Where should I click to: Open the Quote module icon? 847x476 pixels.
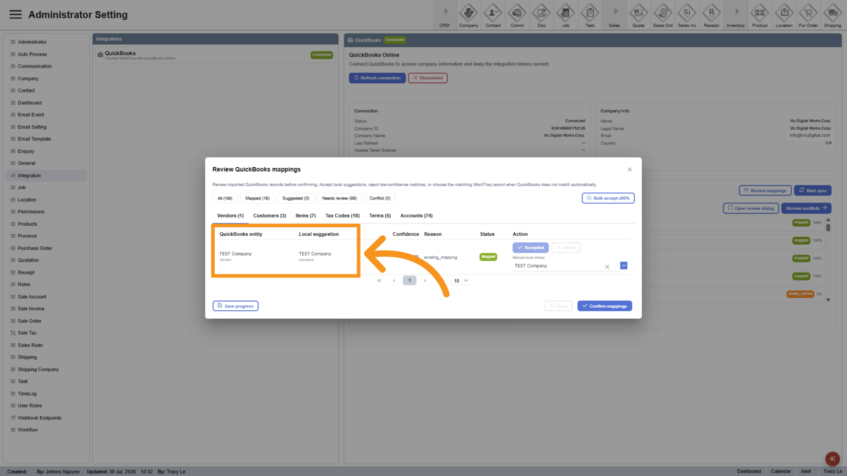point(638,15)
